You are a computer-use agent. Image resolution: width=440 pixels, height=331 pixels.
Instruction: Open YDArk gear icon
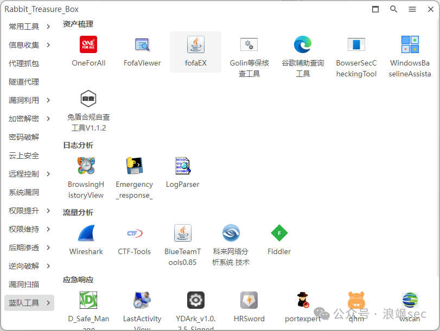tap(196, 300)
